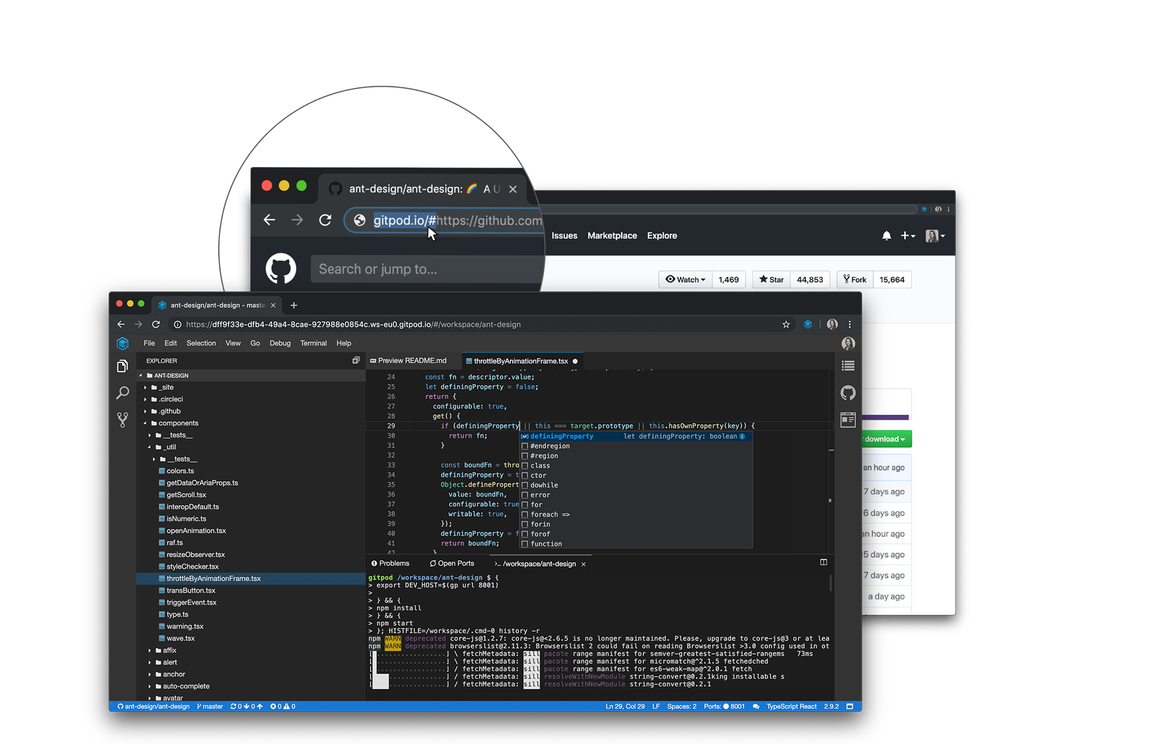Select the list icon in the right sidebar
1164x744 pixels.
pyautogui.click(x=848, y=365)
